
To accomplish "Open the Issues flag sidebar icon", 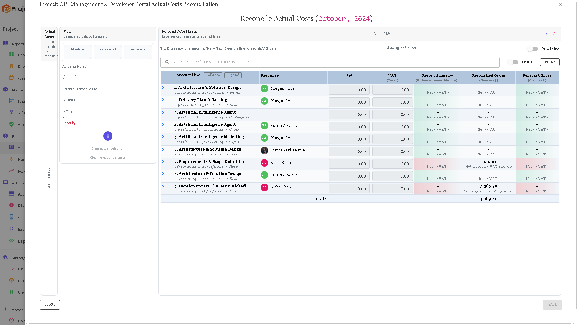I will (12, 229).
